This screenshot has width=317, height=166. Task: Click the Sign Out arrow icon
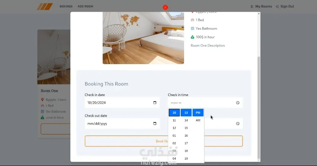tap(277, 7)
